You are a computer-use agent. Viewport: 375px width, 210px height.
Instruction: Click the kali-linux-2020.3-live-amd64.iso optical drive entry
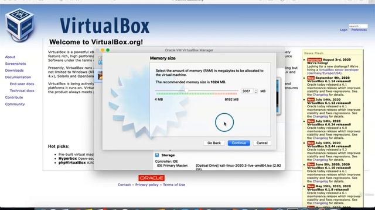point(238,167)
